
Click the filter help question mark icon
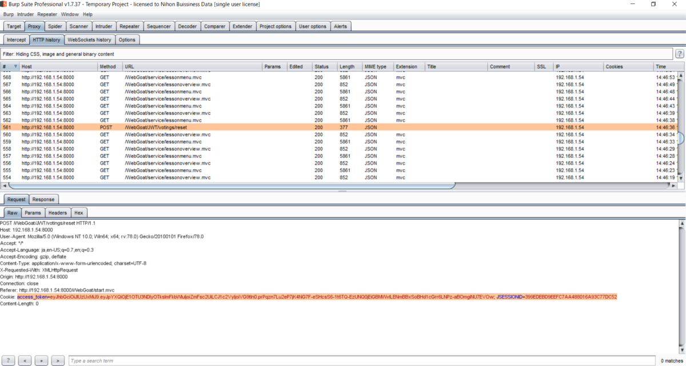[679, 54]
